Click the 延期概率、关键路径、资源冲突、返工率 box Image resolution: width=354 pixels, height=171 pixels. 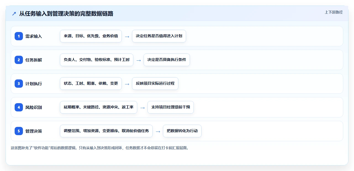pos(99,107)
